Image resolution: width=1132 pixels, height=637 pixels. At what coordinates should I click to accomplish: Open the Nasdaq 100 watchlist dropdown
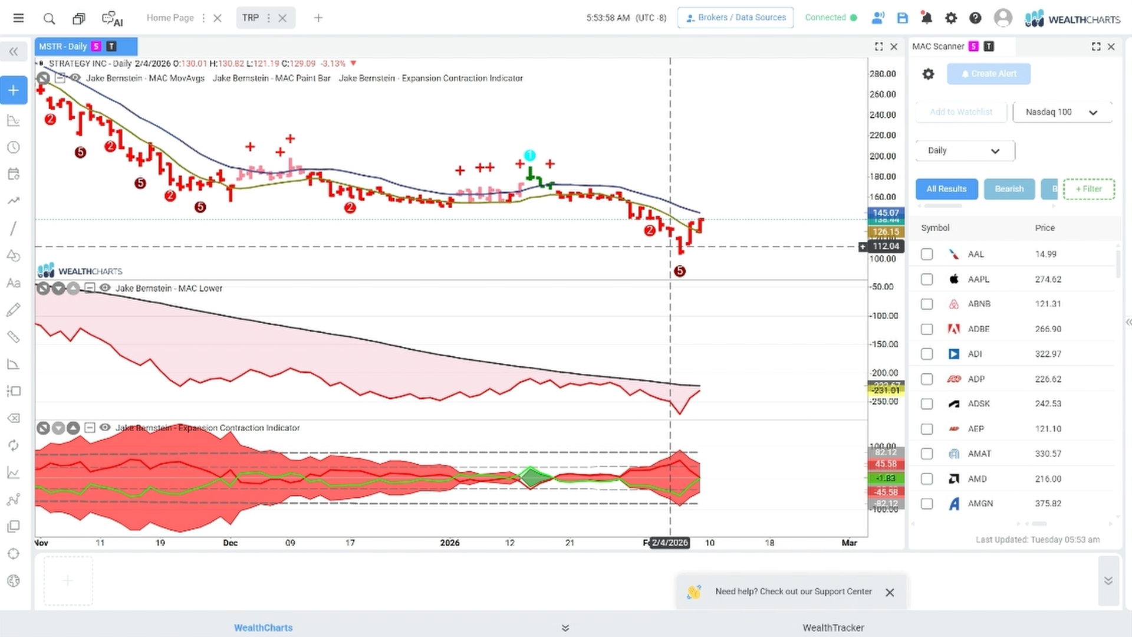pos(1062,112)
